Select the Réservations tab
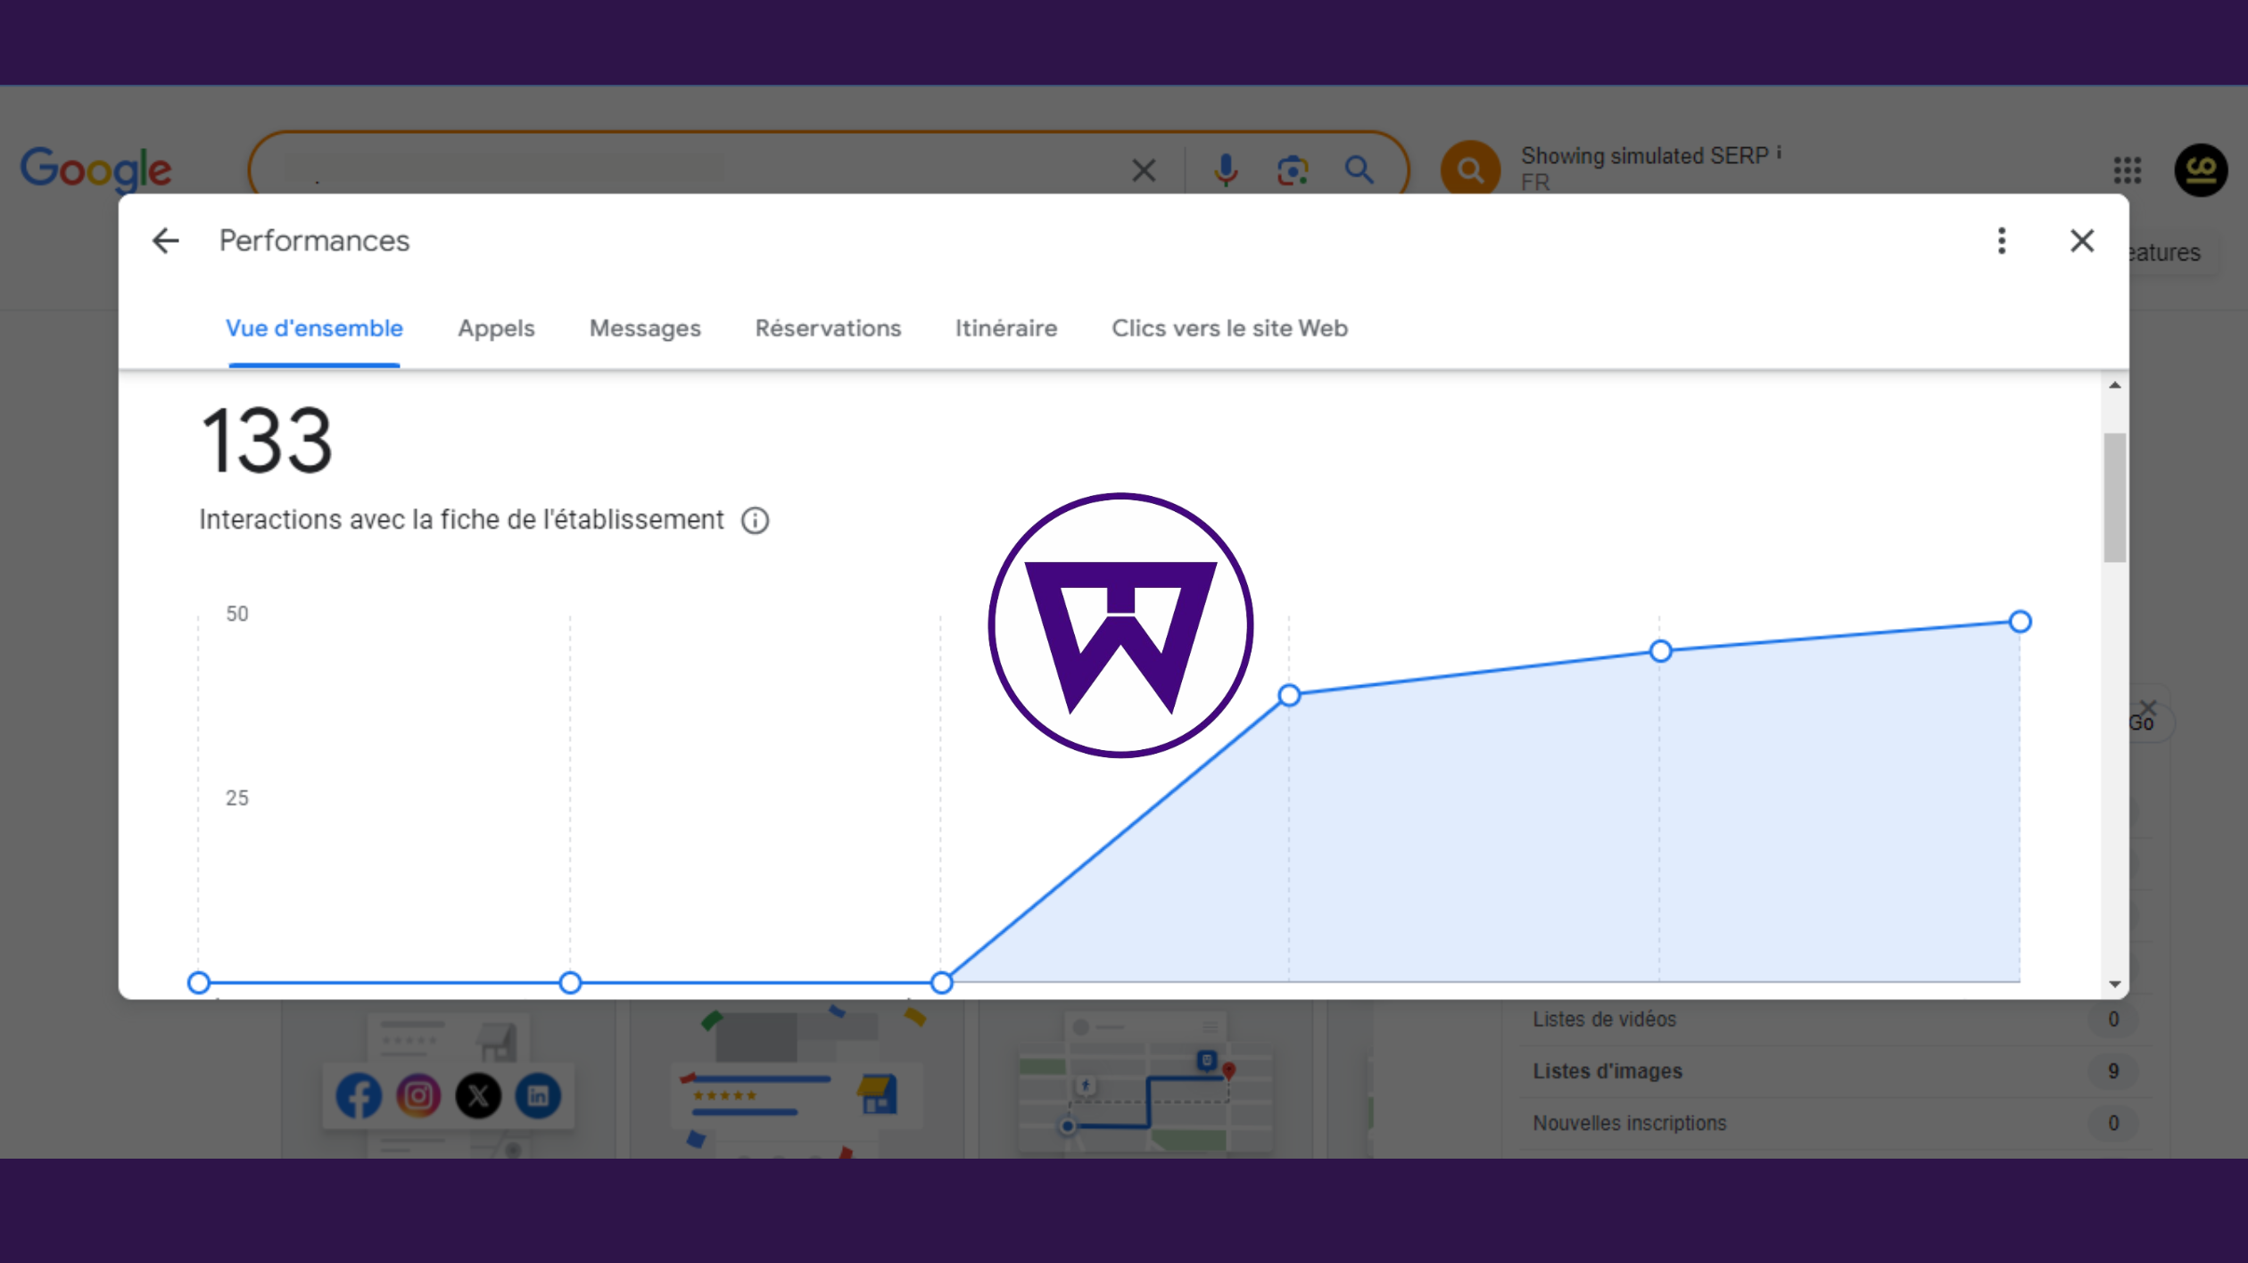2248x1263 pixels. coord(828,328)
